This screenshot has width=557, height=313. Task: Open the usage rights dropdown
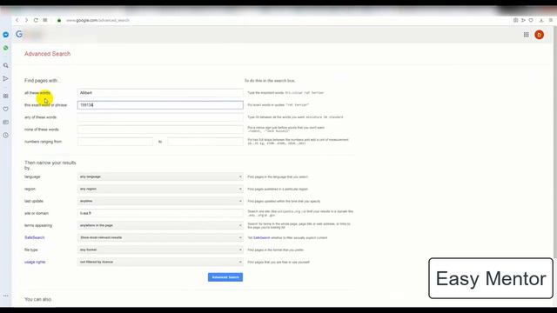[160, 262]
